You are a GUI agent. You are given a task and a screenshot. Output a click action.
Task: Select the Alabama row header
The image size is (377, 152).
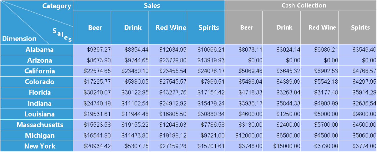(39, 50)
